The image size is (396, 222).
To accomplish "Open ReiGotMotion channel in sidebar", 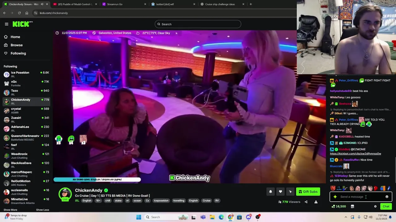I will 26,183.
